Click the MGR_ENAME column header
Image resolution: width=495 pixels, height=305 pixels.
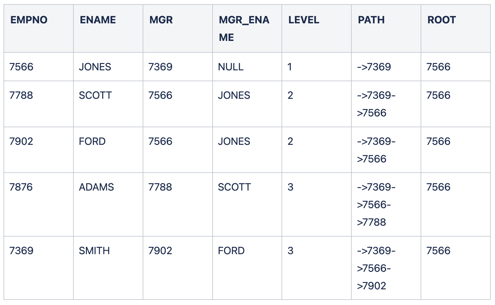point(244,28)
